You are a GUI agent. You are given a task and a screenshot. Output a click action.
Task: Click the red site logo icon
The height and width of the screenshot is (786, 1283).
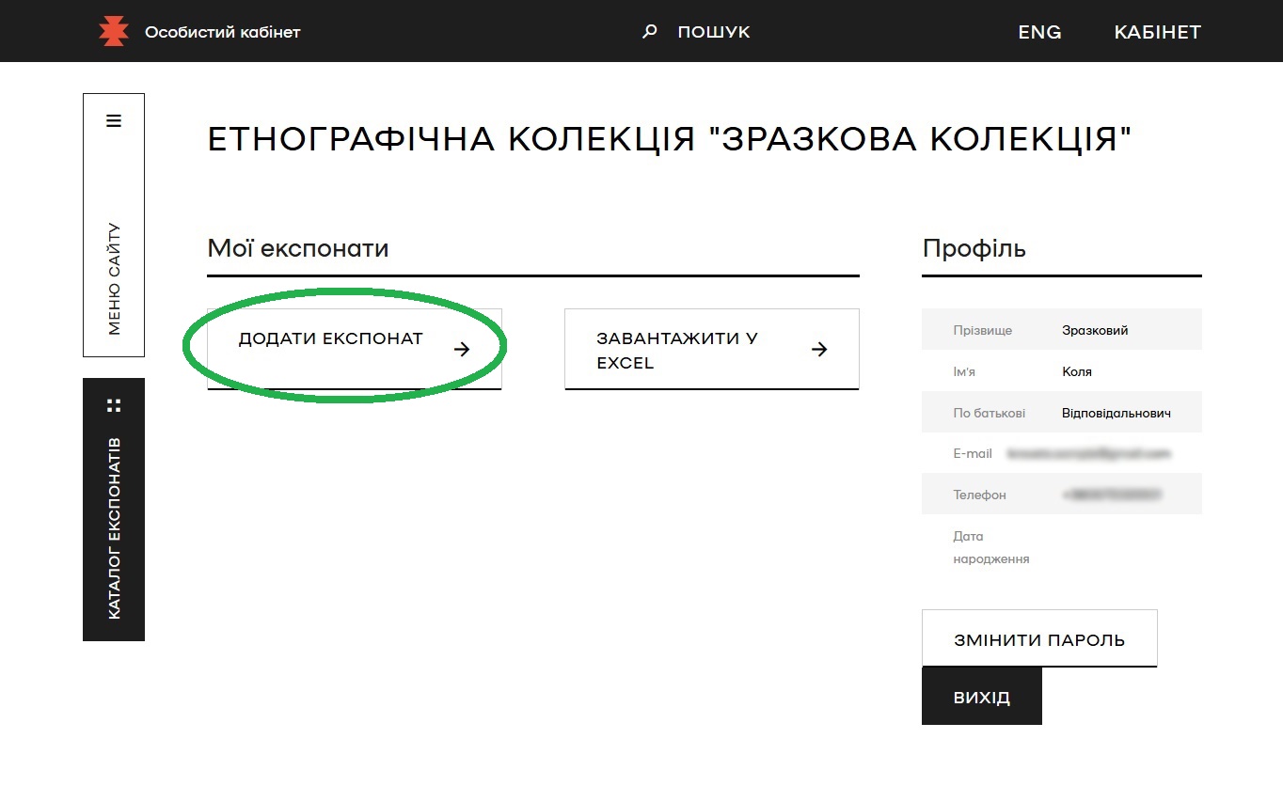click(x=113, y=32)
